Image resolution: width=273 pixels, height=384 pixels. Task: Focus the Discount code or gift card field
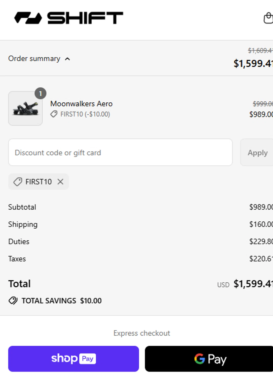tap(120, 152)
